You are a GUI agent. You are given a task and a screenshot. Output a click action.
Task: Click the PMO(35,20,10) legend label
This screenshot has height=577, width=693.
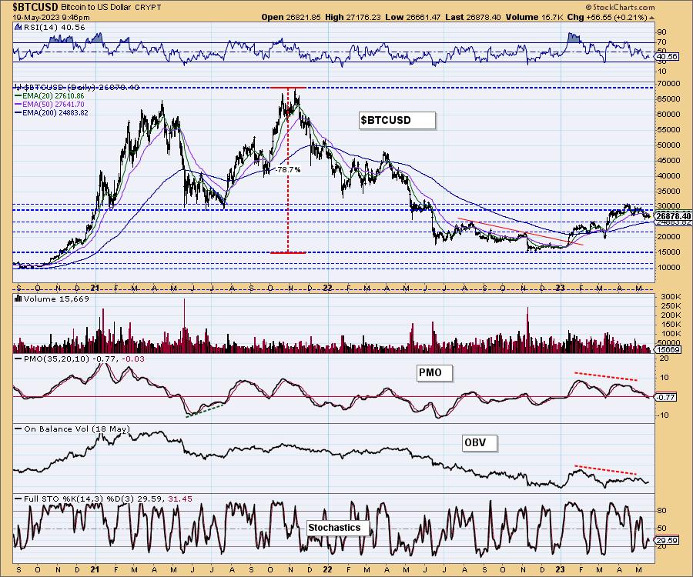pos(56,359)
